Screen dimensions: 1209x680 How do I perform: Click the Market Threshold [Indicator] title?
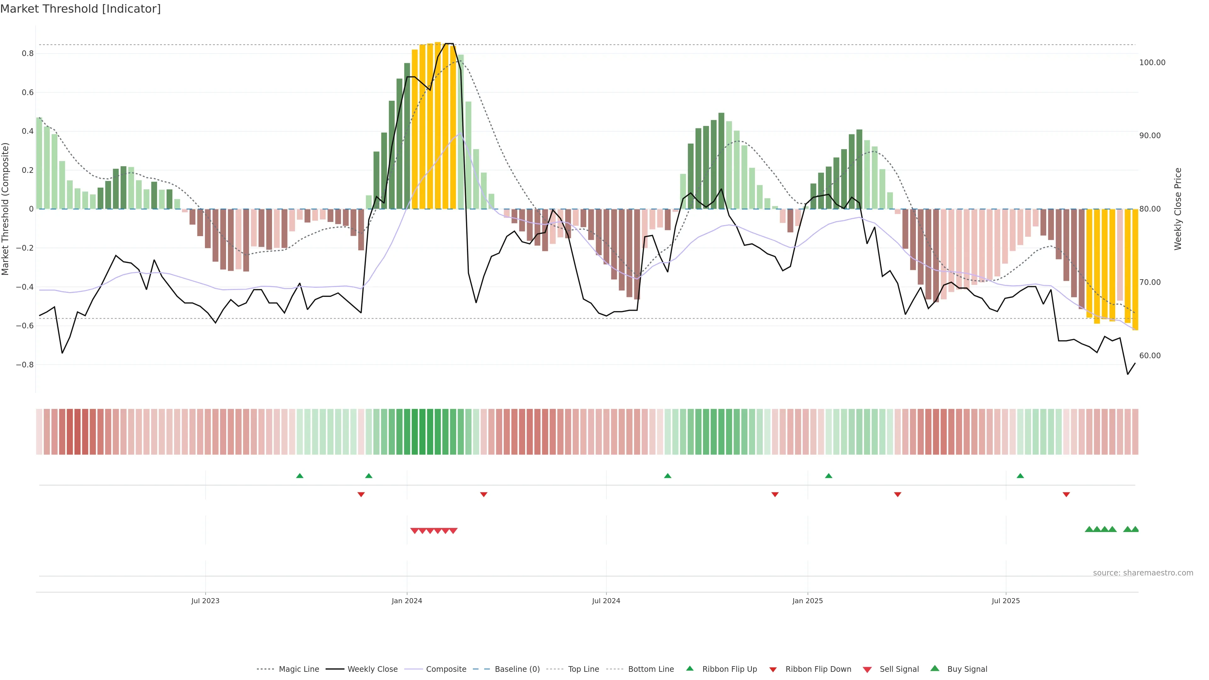(80, 9)
